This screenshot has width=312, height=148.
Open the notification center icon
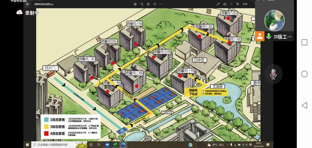[x=268, y=145]
